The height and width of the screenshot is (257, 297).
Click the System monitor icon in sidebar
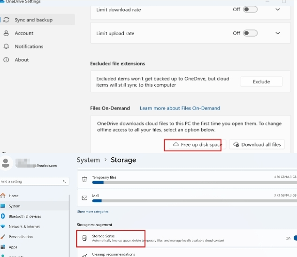click(3, 206)
